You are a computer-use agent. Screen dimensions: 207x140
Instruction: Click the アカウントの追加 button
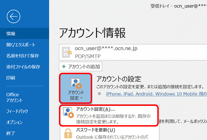pyautogui.click(x=80, y=67)
